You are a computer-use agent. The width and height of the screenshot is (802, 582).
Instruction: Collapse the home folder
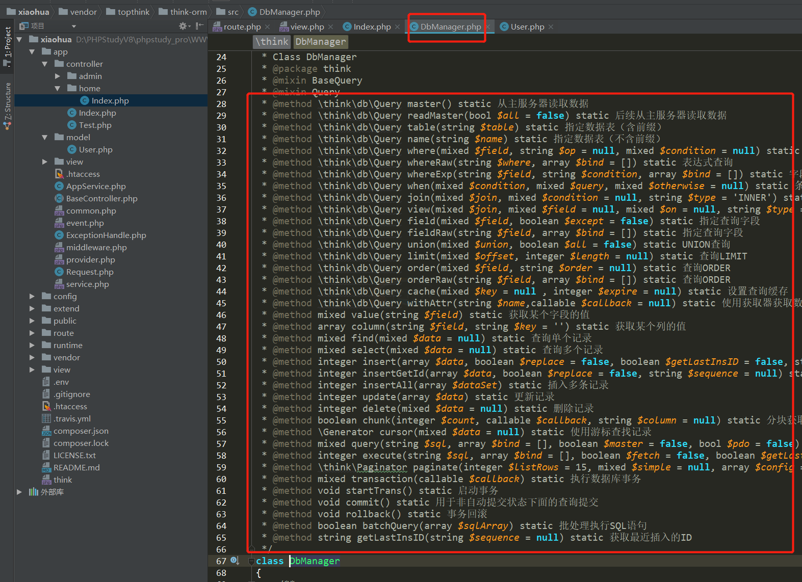pyautogui.click(x=57, y=88)
